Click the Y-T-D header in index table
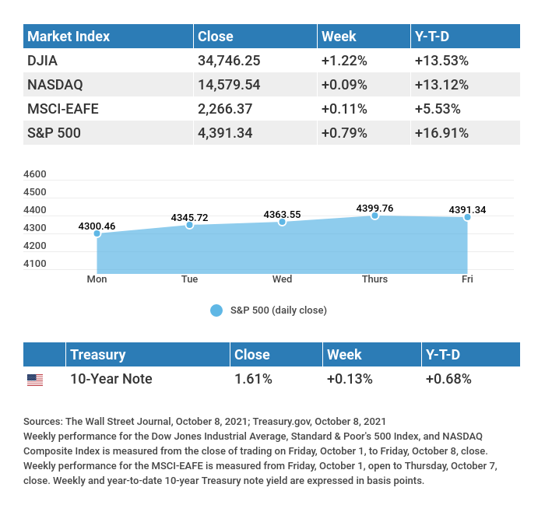 coord(434,37)
